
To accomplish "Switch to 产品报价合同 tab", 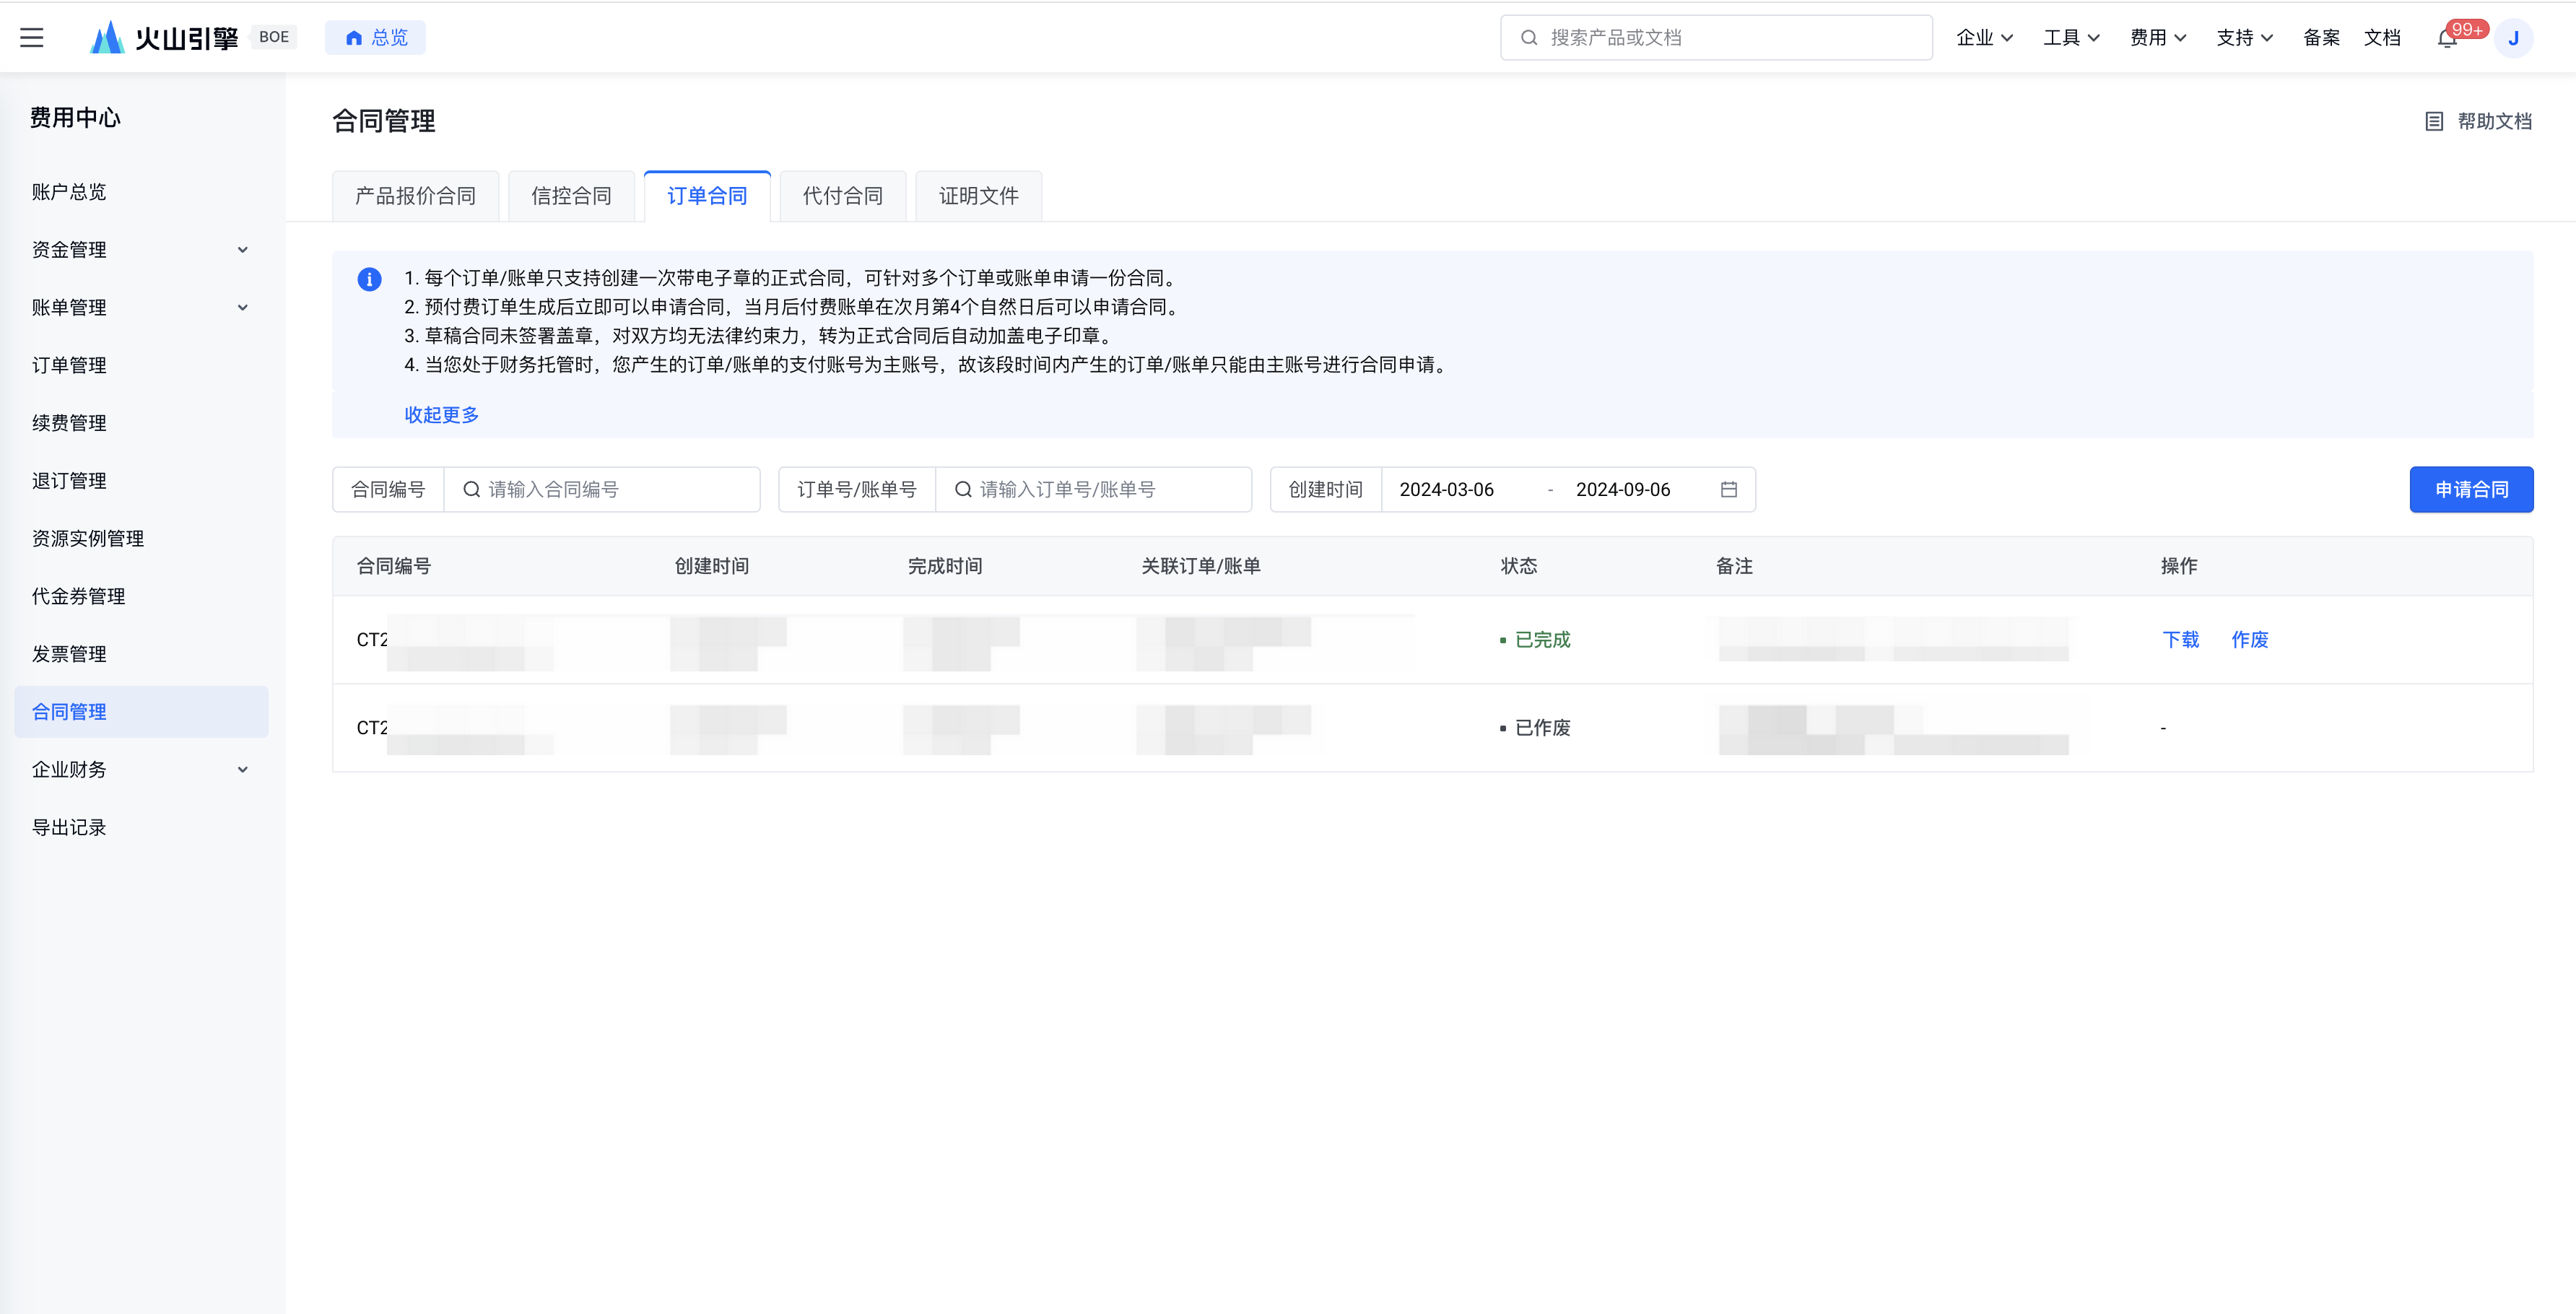I will coord(415,196).
